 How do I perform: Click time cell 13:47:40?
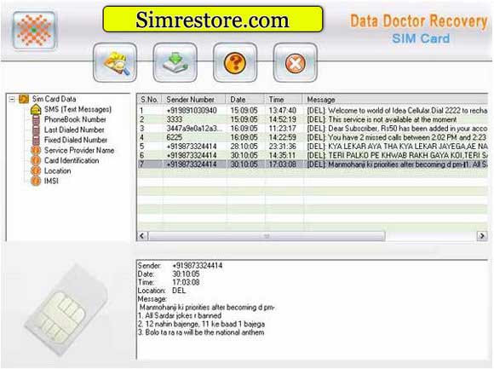[283, 111]
